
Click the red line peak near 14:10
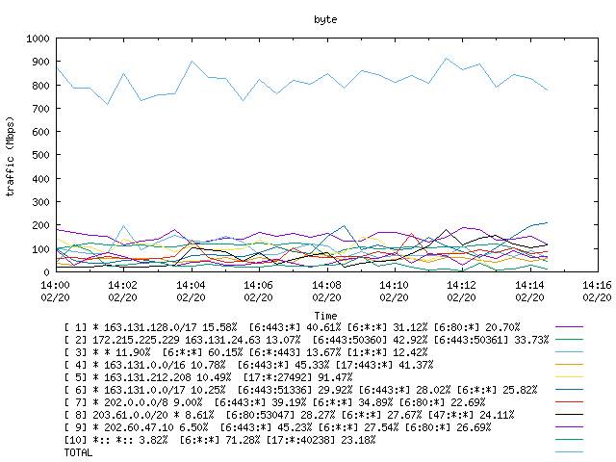[x=412, y=234]
